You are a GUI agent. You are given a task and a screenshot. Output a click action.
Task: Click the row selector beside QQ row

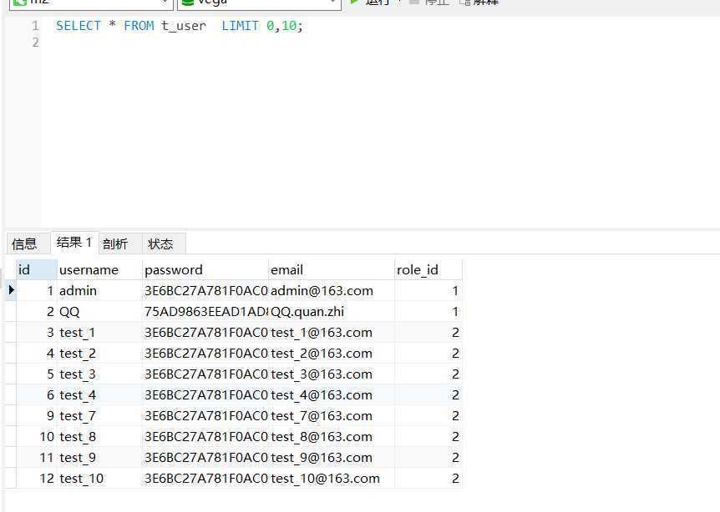click(11, 312)
